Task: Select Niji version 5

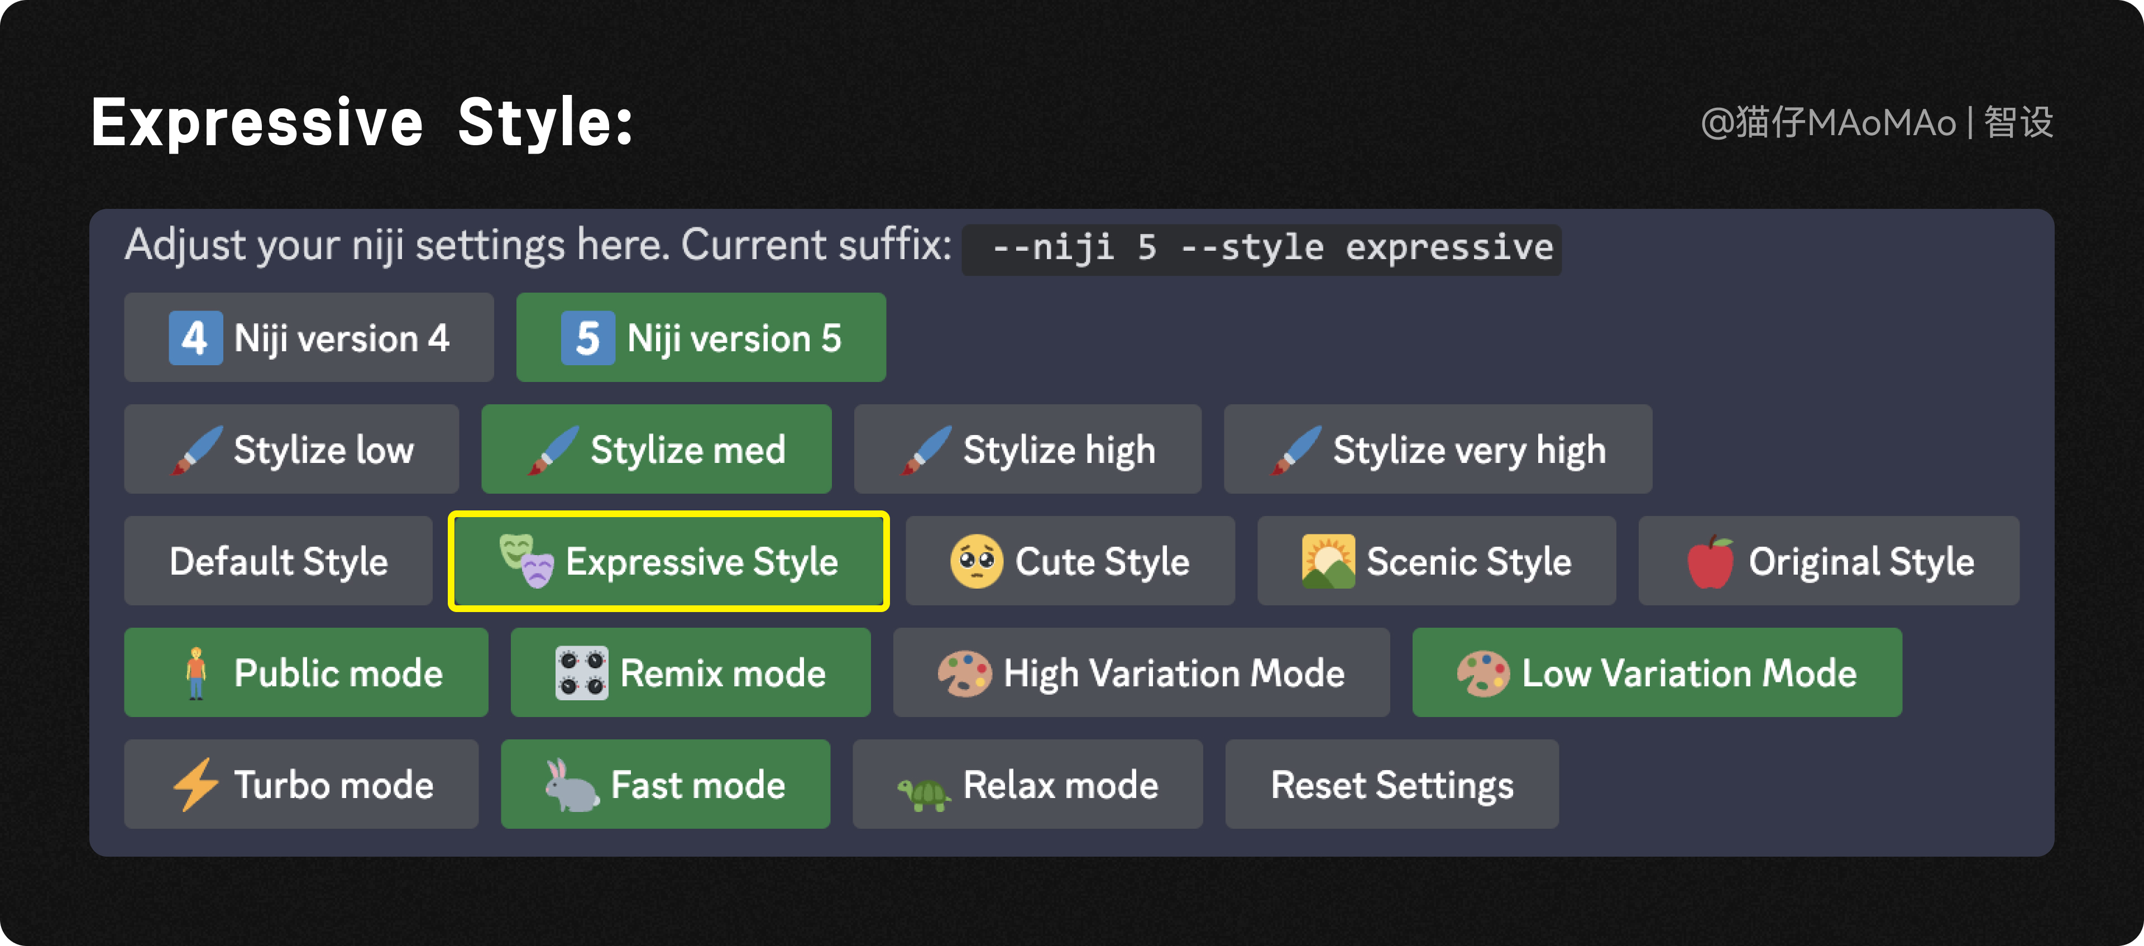Action: click(x=701, y=338)
